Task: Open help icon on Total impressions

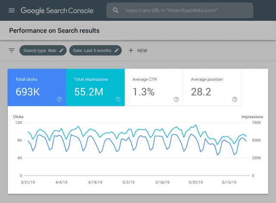Action: [118, 99]
